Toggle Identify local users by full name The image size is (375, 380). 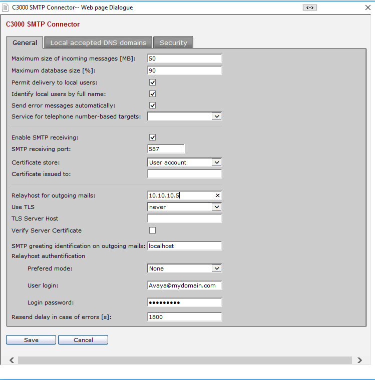(152, 94)
